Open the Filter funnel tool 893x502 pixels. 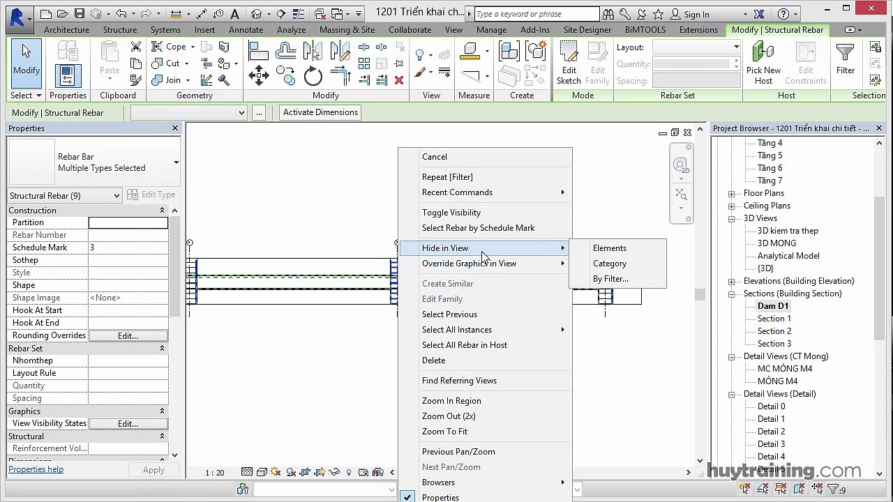[x=845, y=59]
